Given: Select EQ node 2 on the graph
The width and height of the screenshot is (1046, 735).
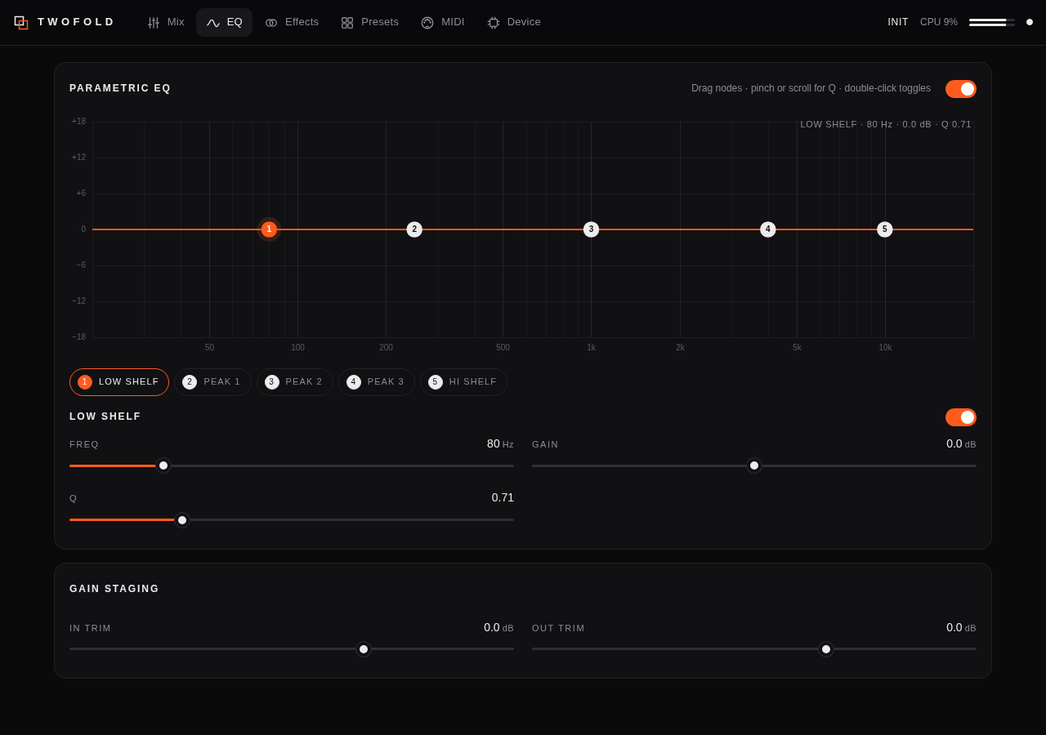Looking at the screenshot, I should [414, 229].
